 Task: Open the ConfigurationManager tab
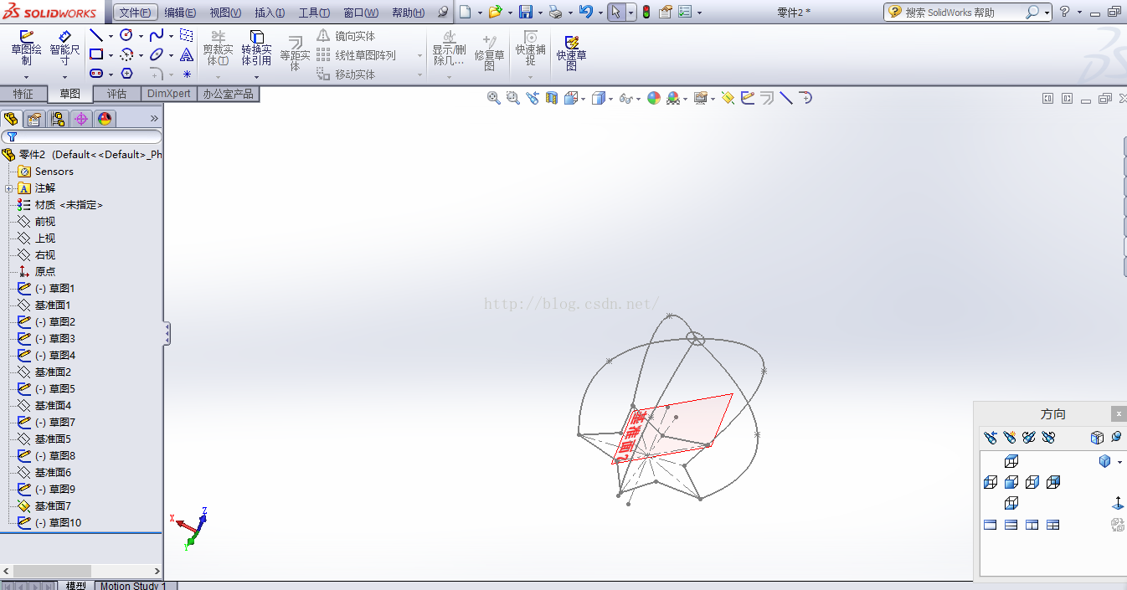pos(57,118)
